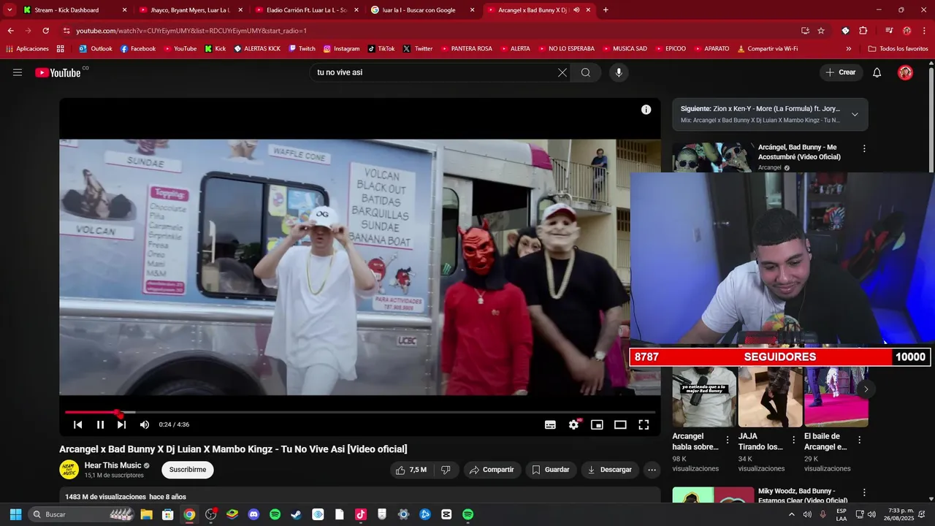
Task: Open the TikTok bookmark
Action: point(381,49)
